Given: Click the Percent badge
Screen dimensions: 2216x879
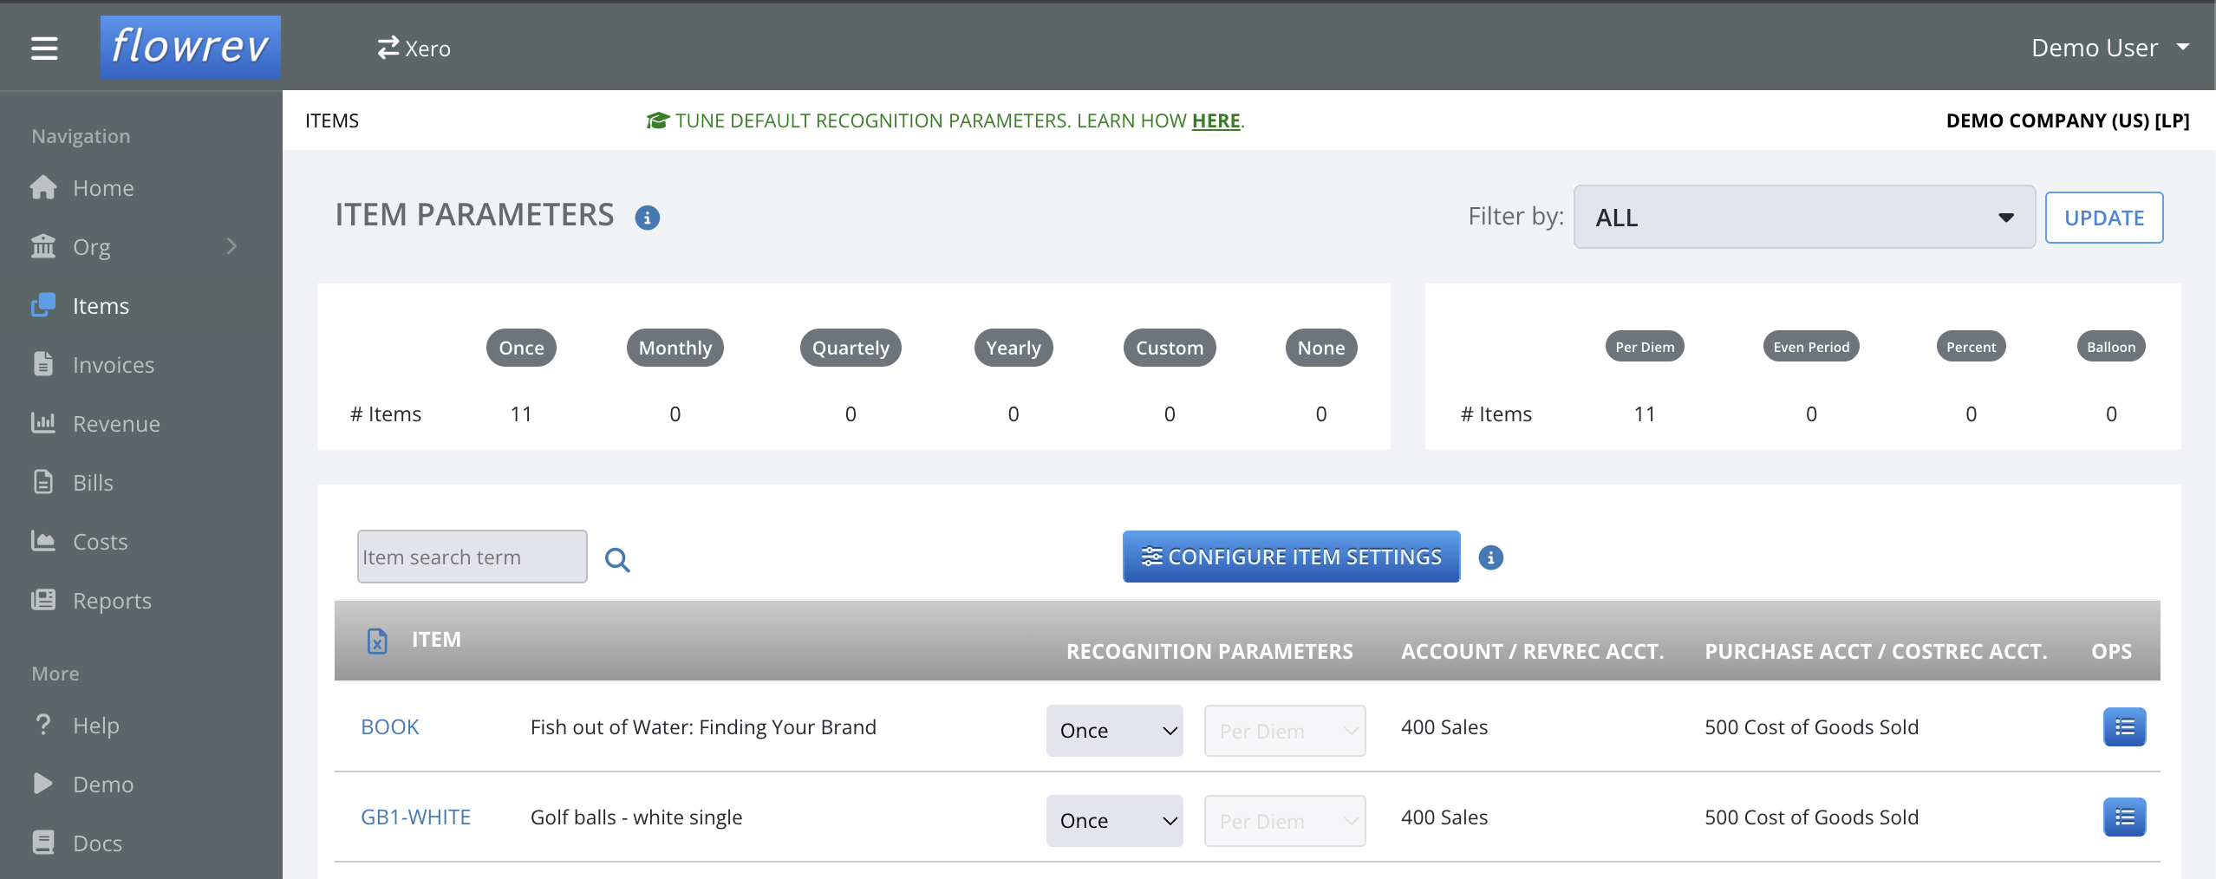Looking at the screenshot, I should click(x=1971, y=347).
